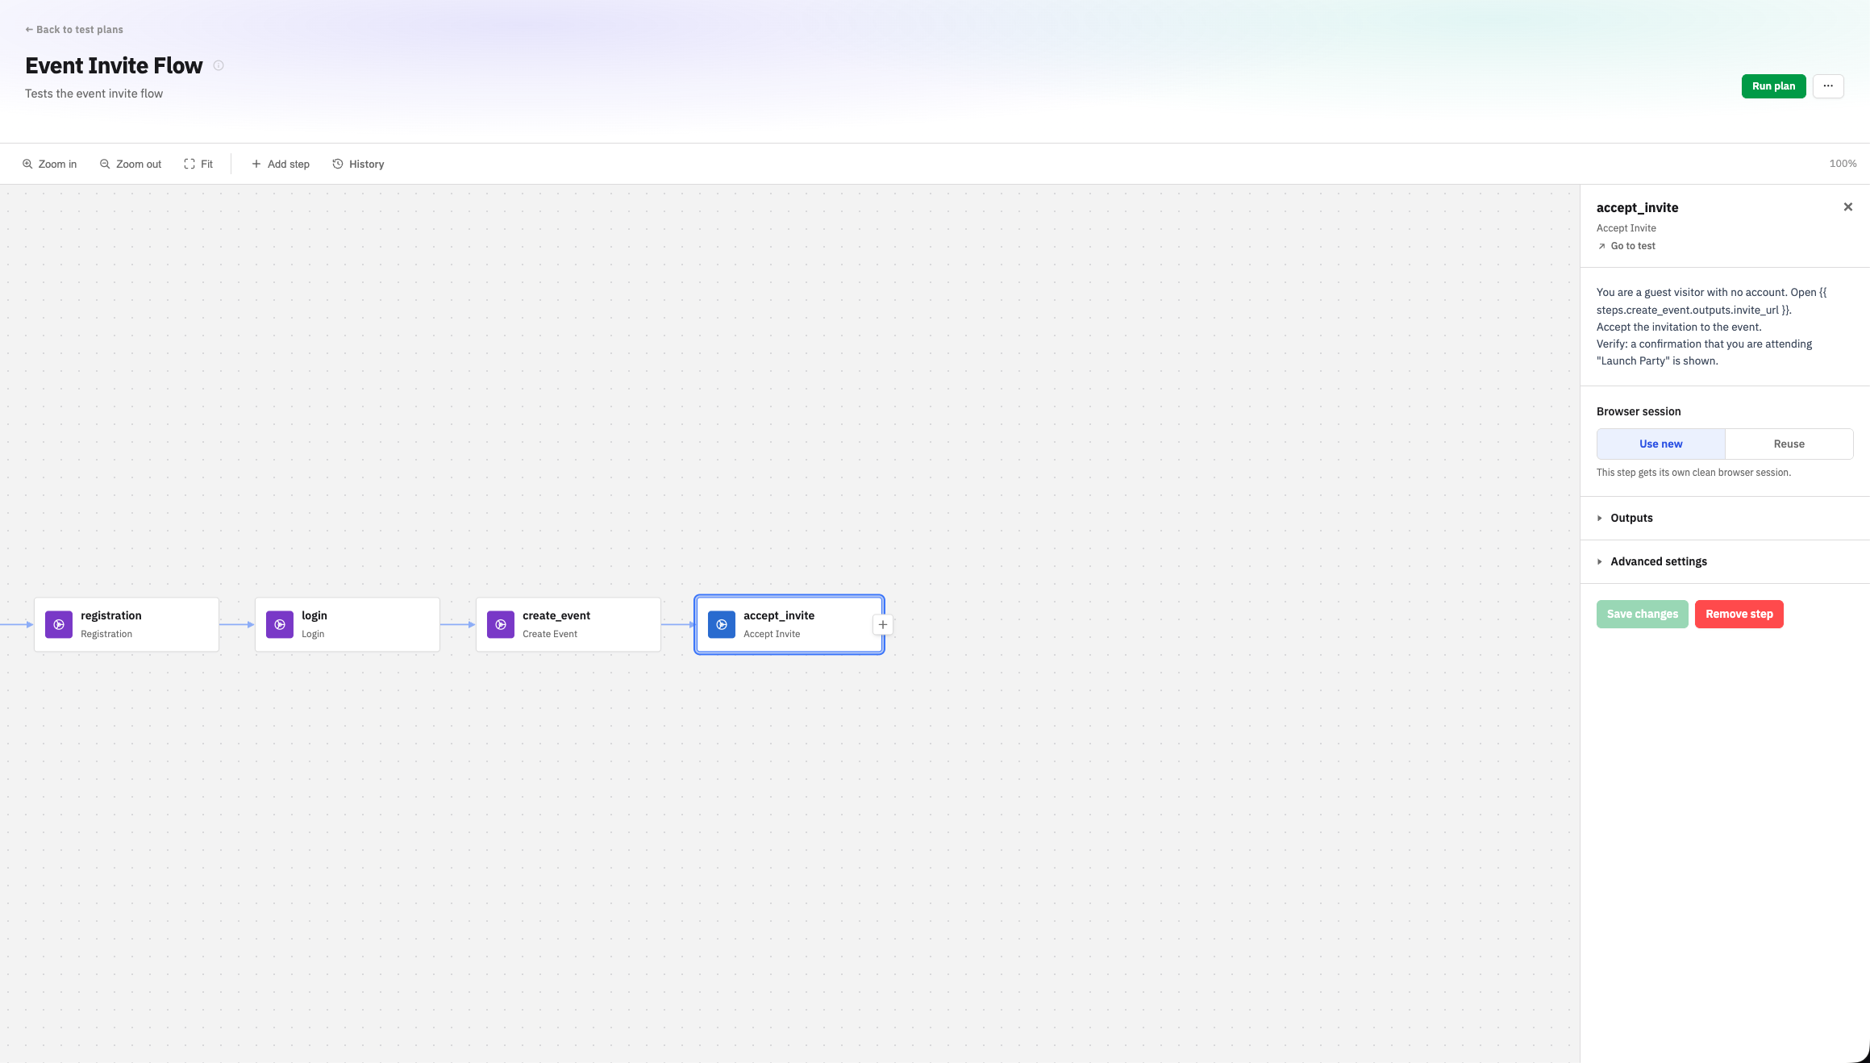Click the purple icon on create_event step
Screen dimensions: 1870x1063
point(501,624)
